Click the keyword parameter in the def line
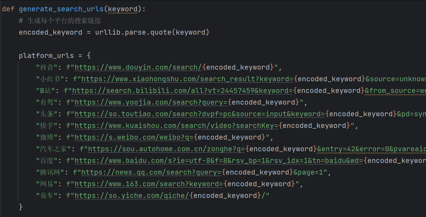 tap(122, 9)
